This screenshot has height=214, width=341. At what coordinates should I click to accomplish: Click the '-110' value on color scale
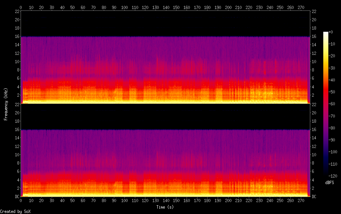[x=333, y=164]
